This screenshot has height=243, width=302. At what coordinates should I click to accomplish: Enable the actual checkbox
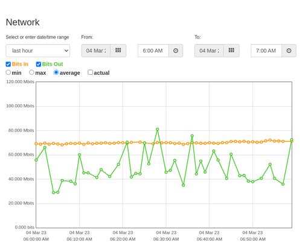91,72
